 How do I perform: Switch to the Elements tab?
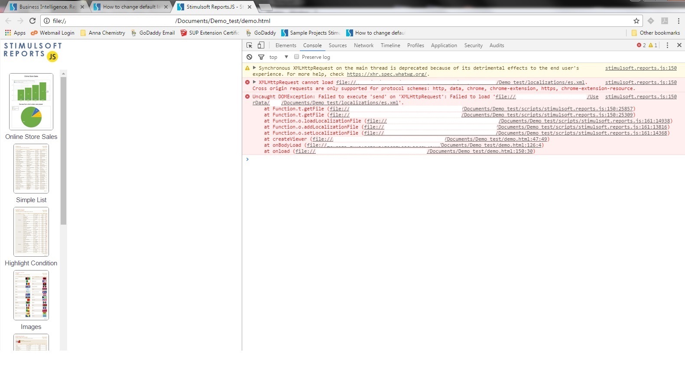click(x=286, y=45)
